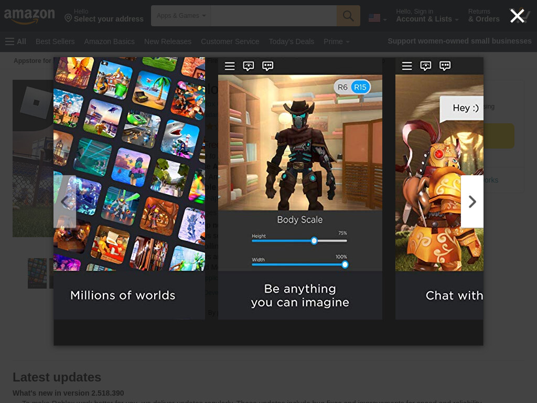This screenshot has height=403, width=537.
Task: Select the R6 avatar toggle option
Action: coord(342,87)
